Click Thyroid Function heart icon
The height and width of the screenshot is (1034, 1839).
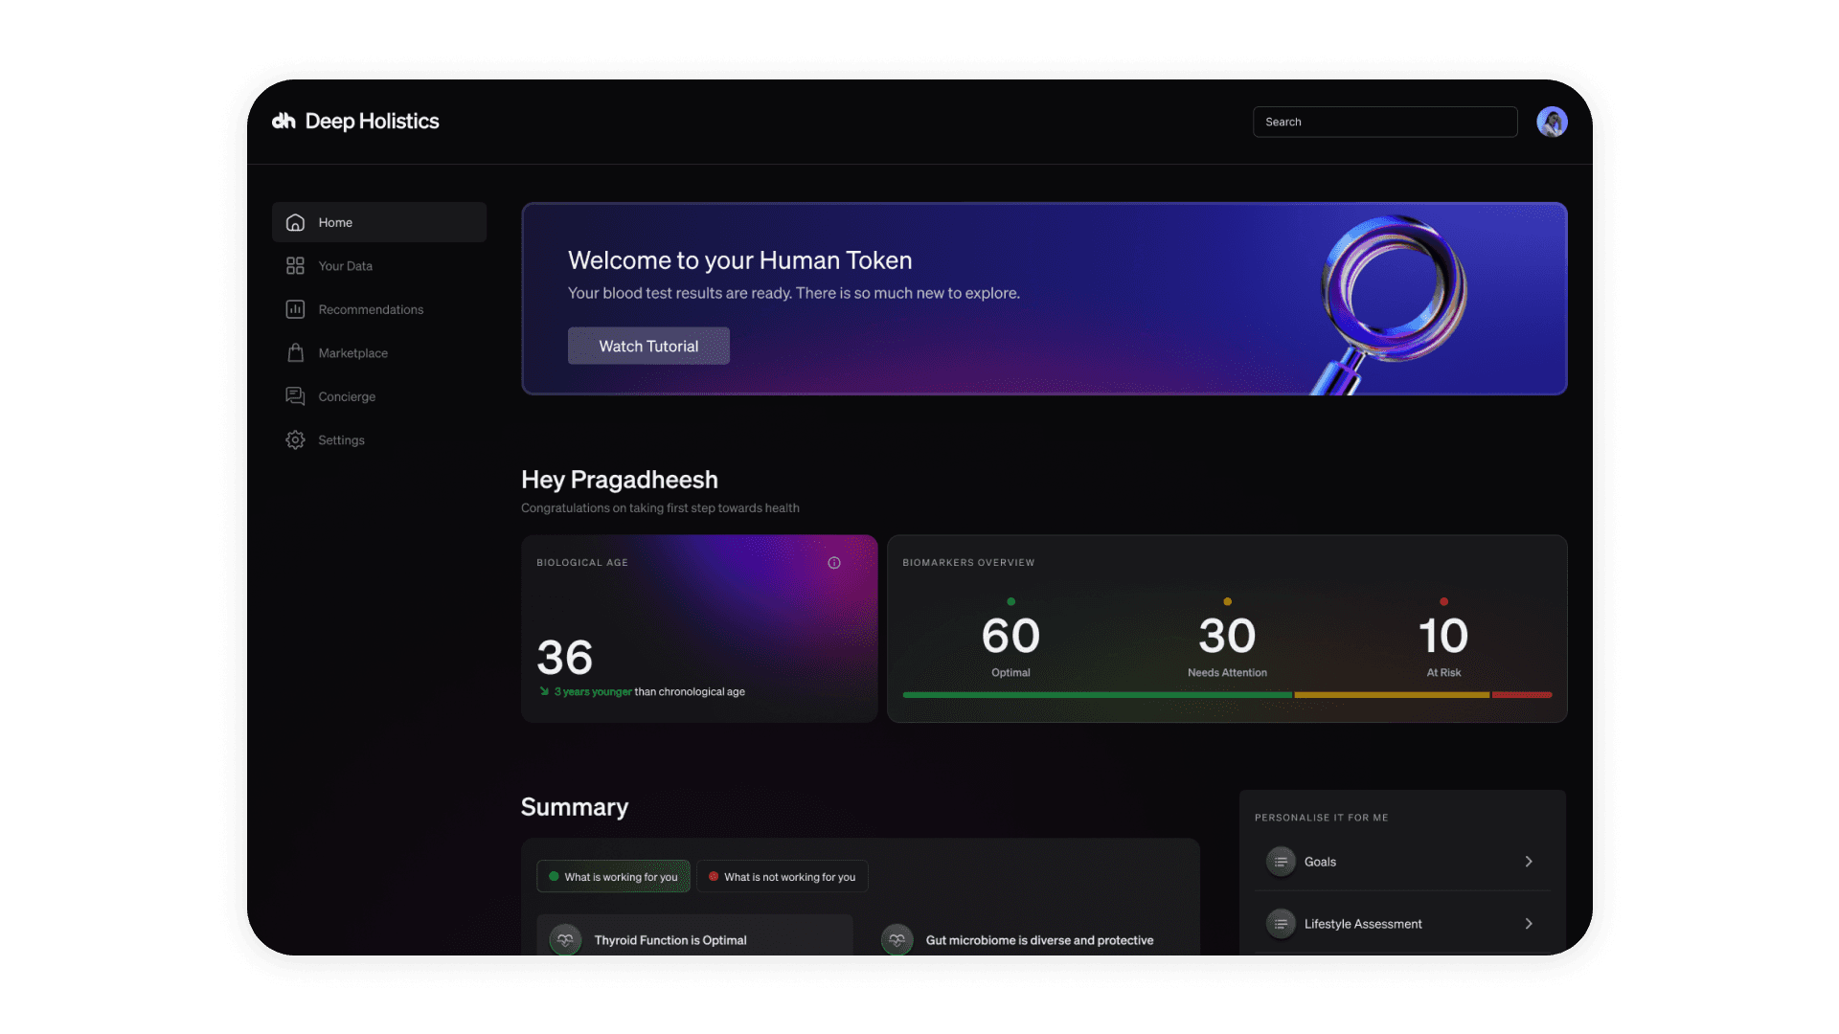[565, 940]
